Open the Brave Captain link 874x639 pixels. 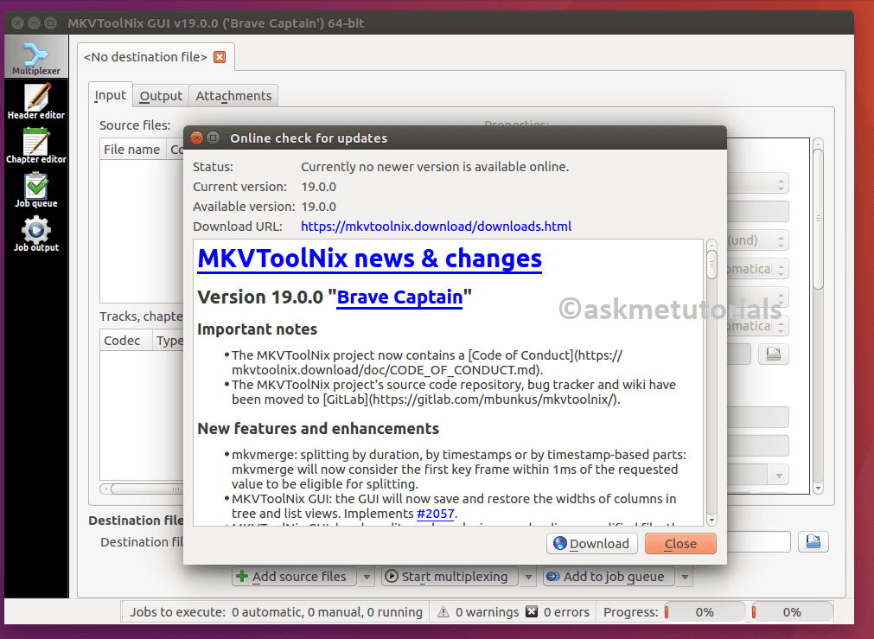[x=399, y=297]
